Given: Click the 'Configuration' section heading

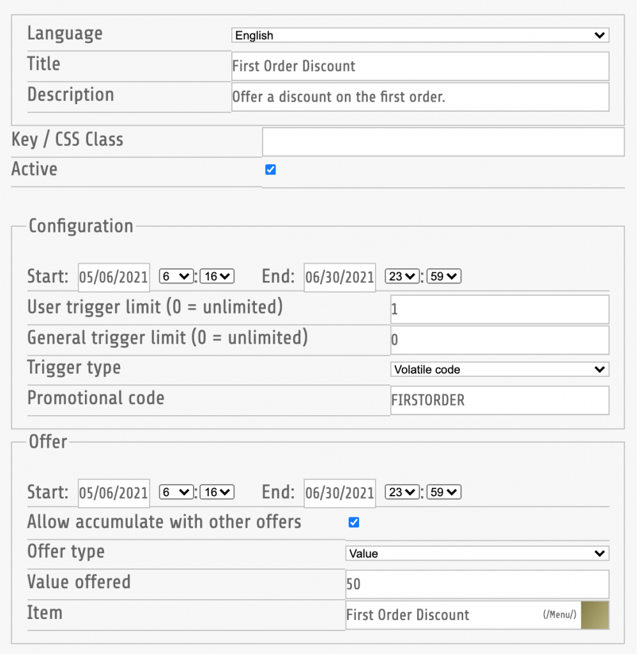Looking at the screenshot, I should (x=81, y=227).
